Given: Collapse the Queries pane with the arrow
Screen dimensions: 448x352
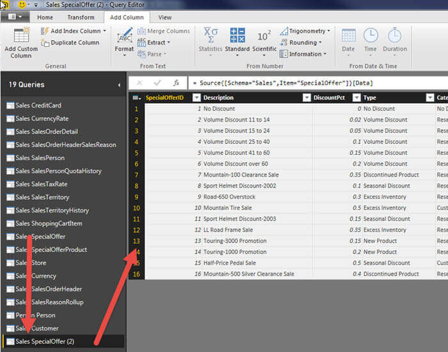Looking at the screenshot, I should click(x=119, y=84).
